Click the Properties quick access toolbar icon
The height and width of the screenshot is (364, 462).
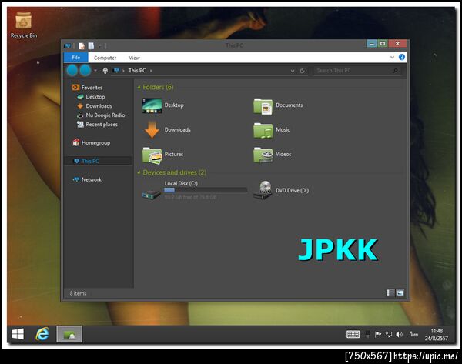point(82,46)
